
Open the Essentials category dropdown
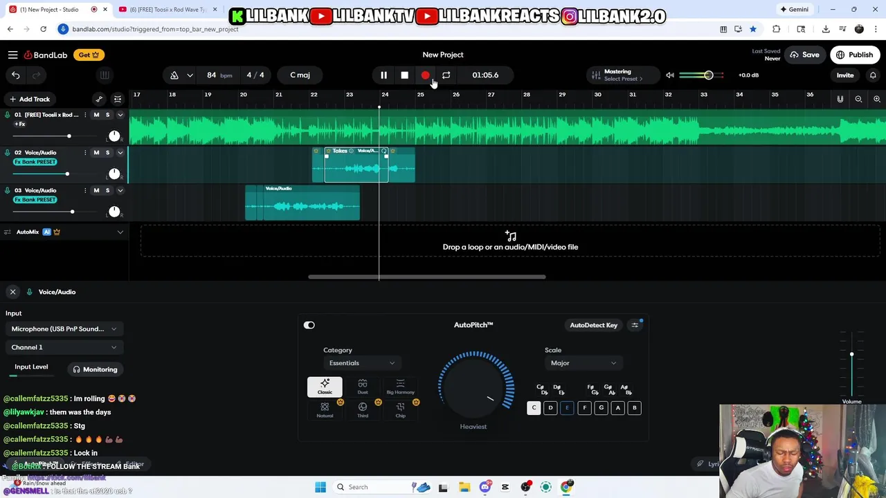(362, 363)
